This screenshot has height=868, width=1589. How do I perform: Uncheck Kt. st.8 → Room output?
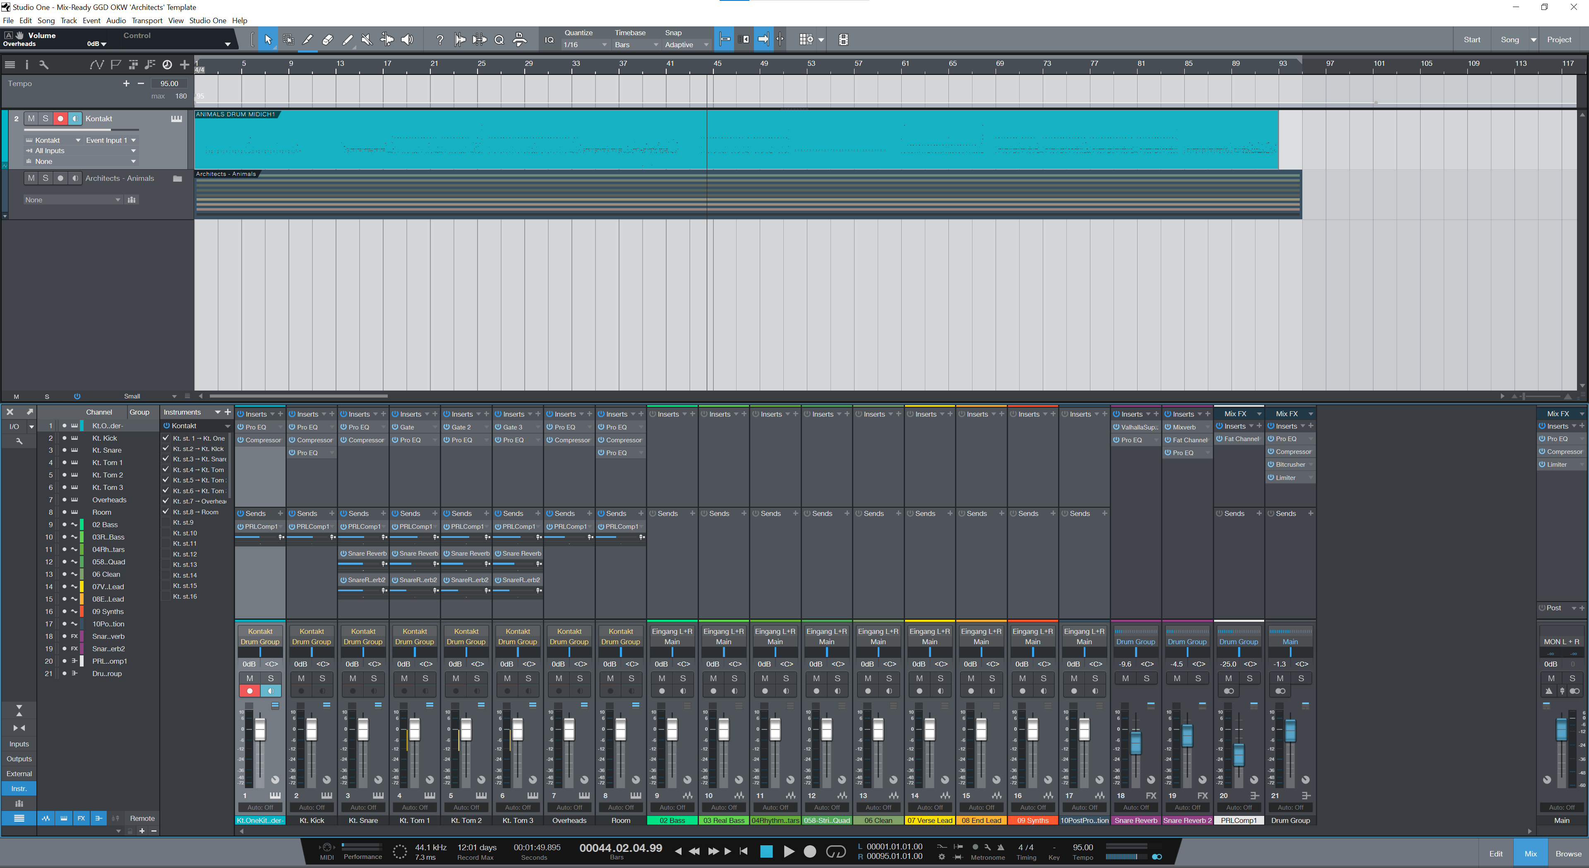(x=166, y=511)
